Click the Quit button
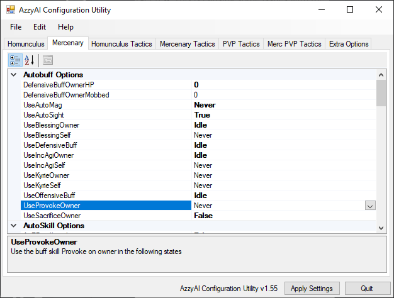Screen dimensions: 394x298 pos(367,289)
